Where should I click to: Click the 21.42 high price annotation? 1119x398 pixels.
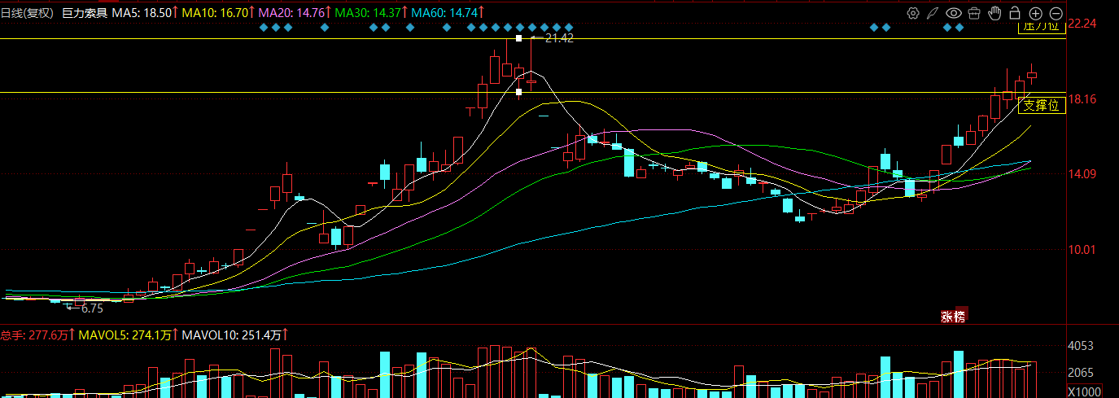tap(559, 38)
